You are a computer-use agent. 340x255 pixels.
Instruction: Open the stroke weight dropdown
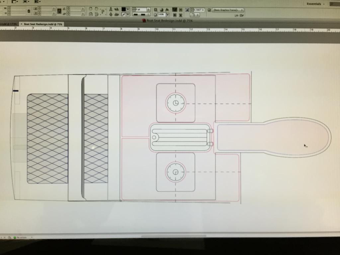(149, 10)
